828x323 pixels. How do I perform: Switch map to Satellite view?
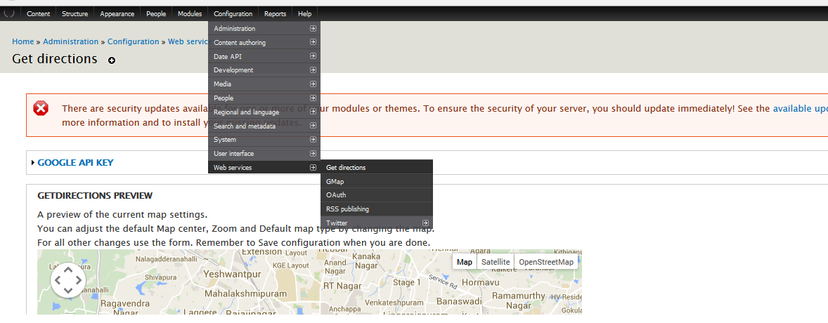[x=496, y=262]
